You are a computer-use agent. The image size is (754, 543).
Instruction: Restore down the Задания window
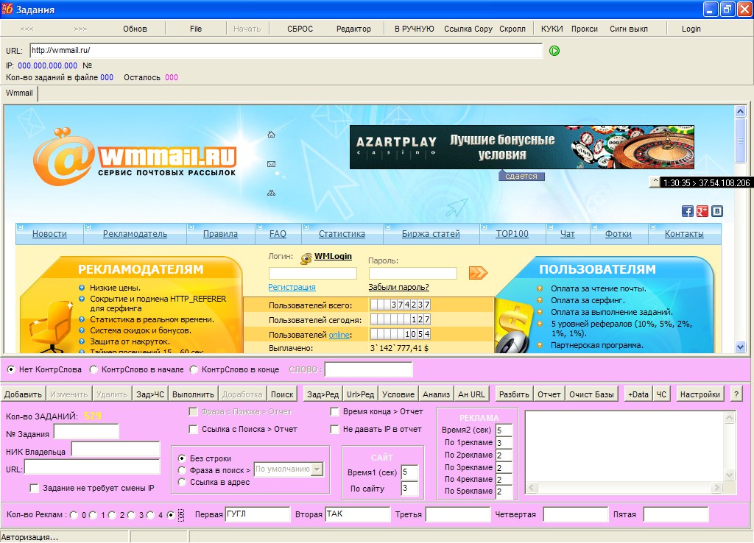coord(727,9)
